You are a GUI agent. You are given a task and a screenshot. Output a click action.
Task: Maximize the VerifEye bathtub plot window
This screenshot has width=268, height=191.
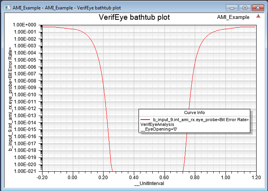[245, 8]
